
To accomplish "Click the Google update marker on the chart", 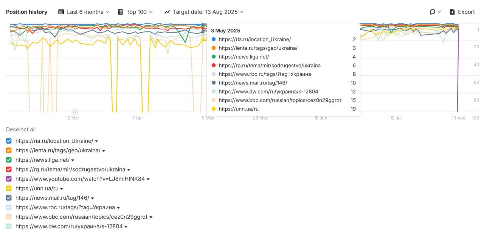I will 75,112.
